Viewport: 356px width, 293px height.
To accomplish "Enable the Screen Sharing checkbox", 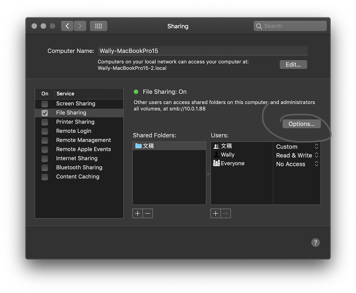I will coord(45,104).
